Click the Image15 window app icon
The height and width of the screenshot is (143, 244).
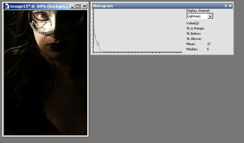pyautogui.click(x=7, y=6)
